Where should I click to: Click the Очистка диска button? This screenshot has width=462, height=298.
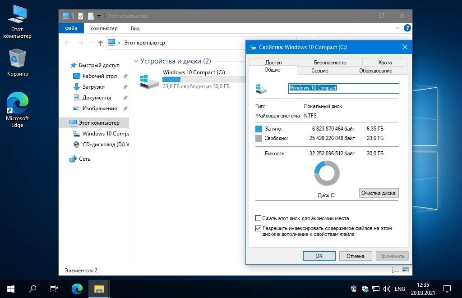[379, 193]
